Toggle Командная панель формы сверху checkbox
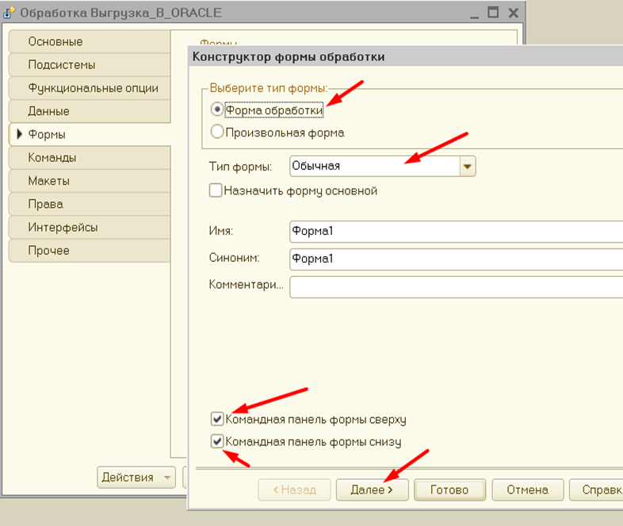Image resolution: width=623 pixels, height=526 pixels. click(217, 419)
